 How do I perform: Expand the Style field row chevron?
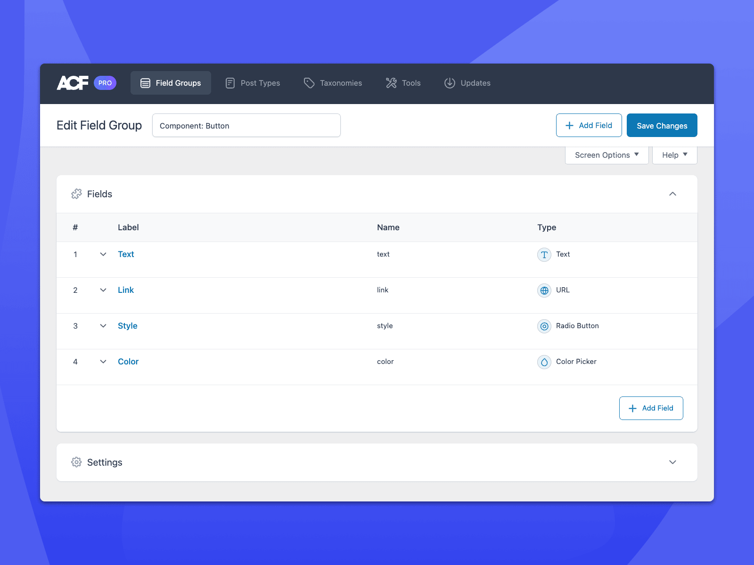[x=103, y=326]
